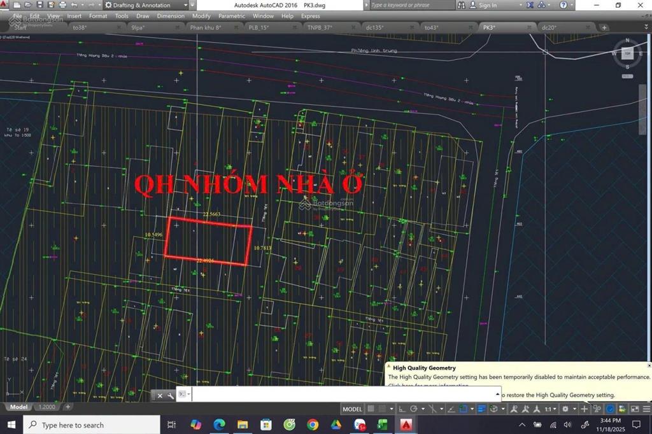The height and width of the screenshot is (434, 652).
Task: Click the New drawing icon
Action: (x=17, y=5)
